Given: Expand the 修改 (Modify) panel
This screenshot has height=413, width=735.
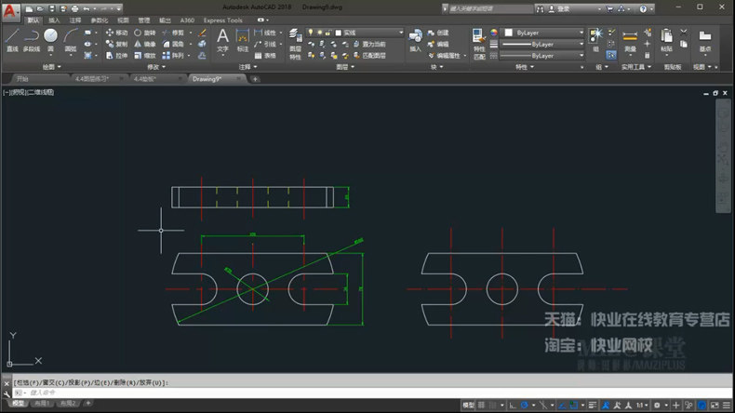Looking at the screenshot, I should [x=159, y=67].
